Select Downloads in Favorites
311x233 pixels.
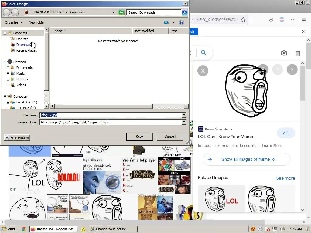(24, 45)
